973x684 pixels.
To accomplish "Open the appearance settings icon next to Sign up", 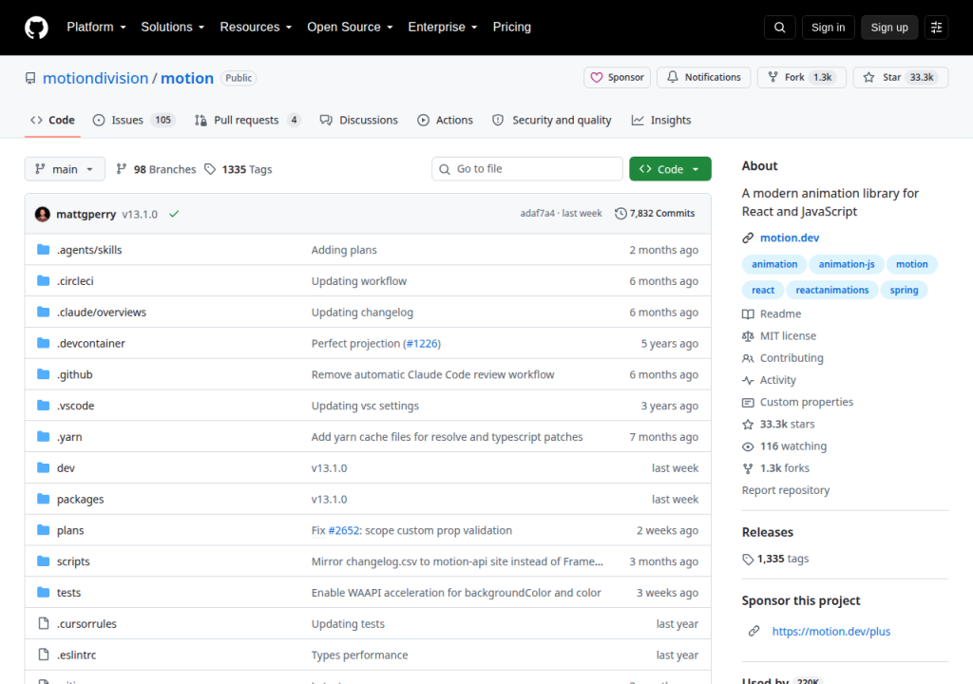I will click(x=936, y=28).
